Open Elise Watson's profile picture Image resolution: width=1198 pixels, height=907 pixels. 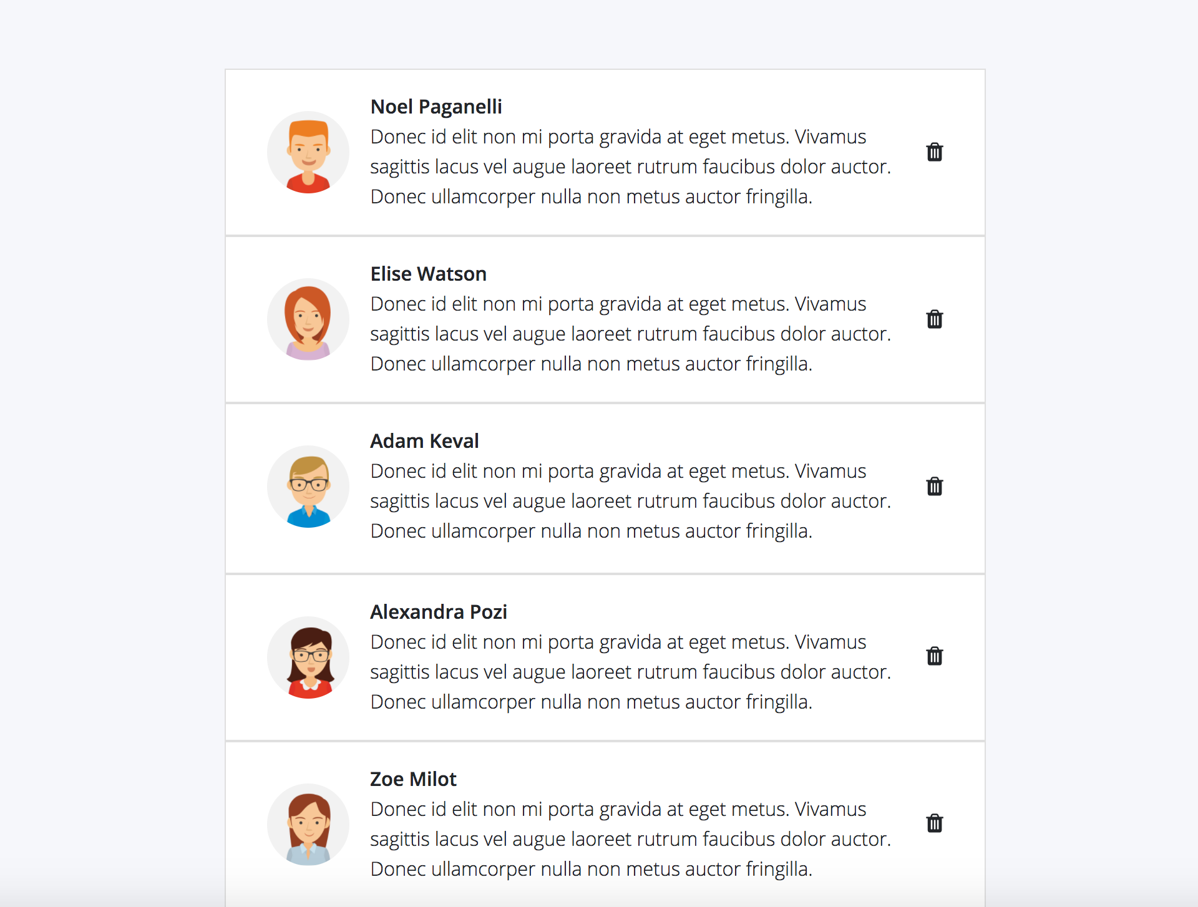(308, 319)
